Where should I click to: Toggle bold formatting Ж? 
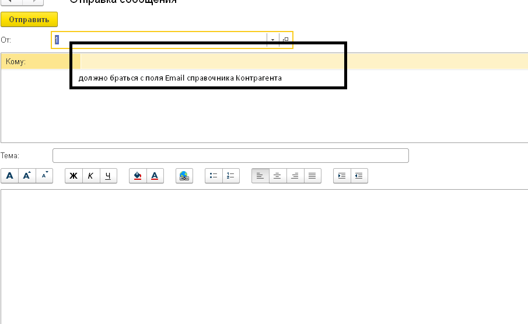point(74,176)
